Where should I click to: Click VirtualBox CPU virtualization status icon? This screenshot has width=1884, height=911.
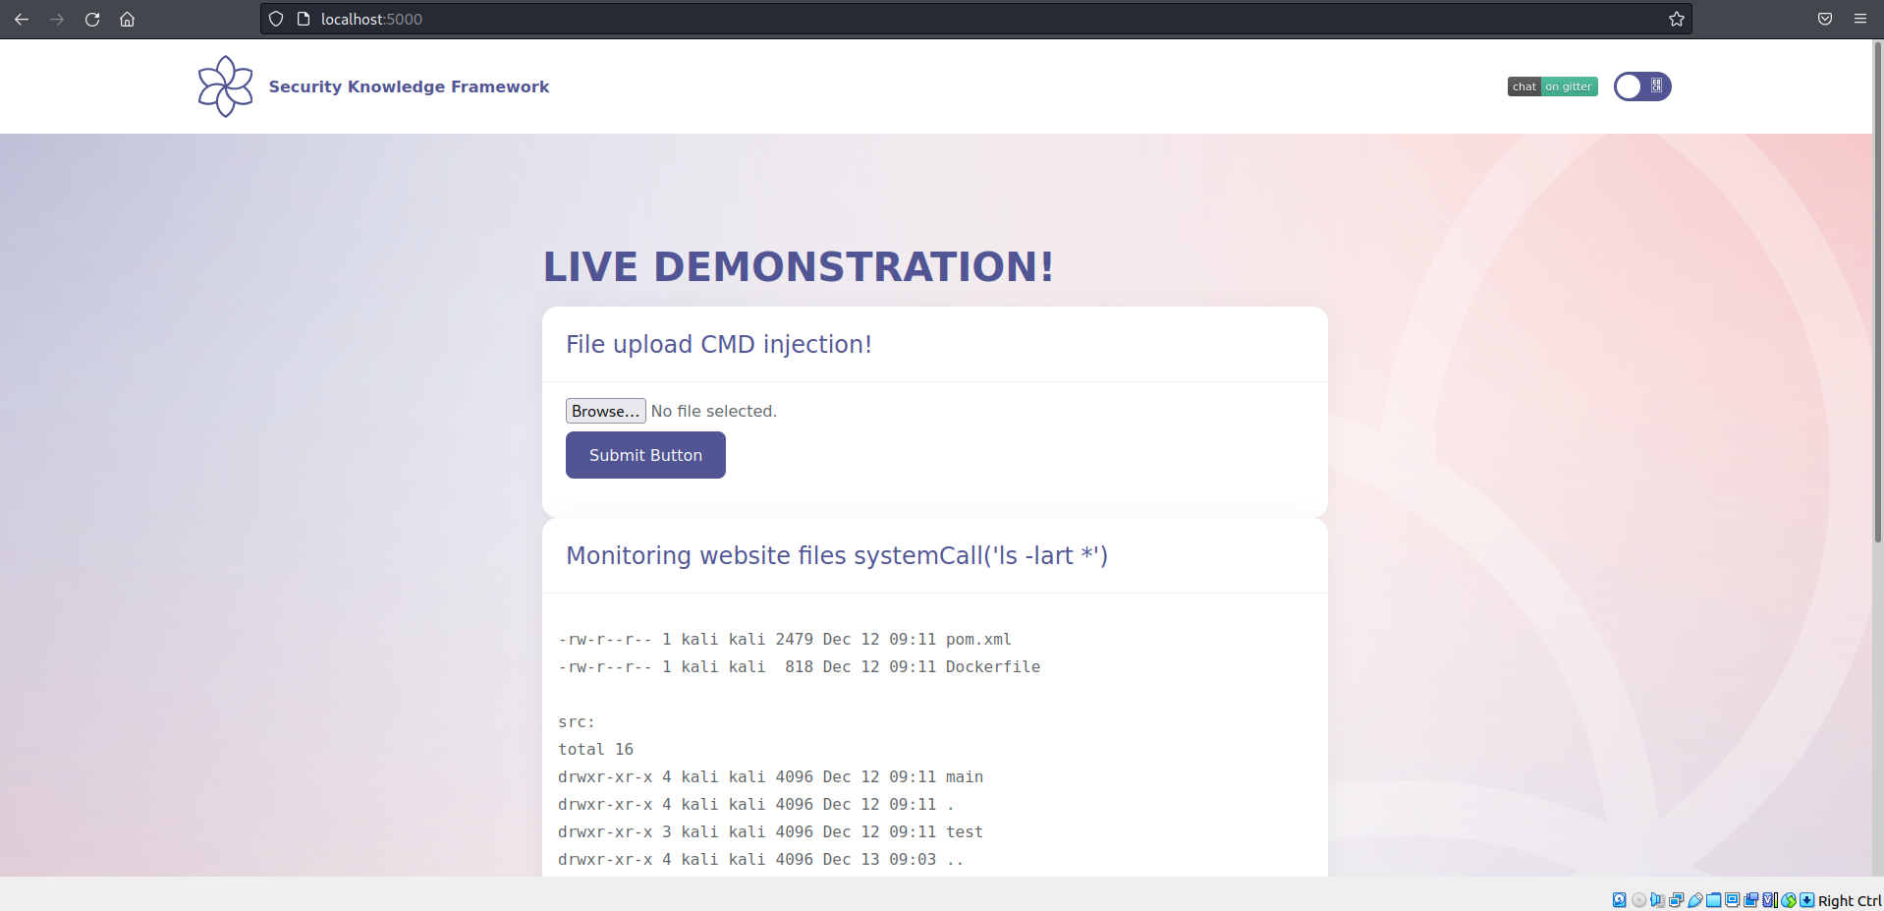click(1770, 900)
